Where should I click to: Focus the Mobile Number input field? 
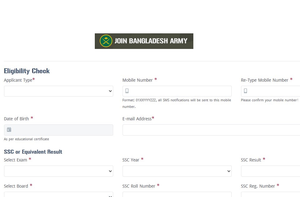180,91
